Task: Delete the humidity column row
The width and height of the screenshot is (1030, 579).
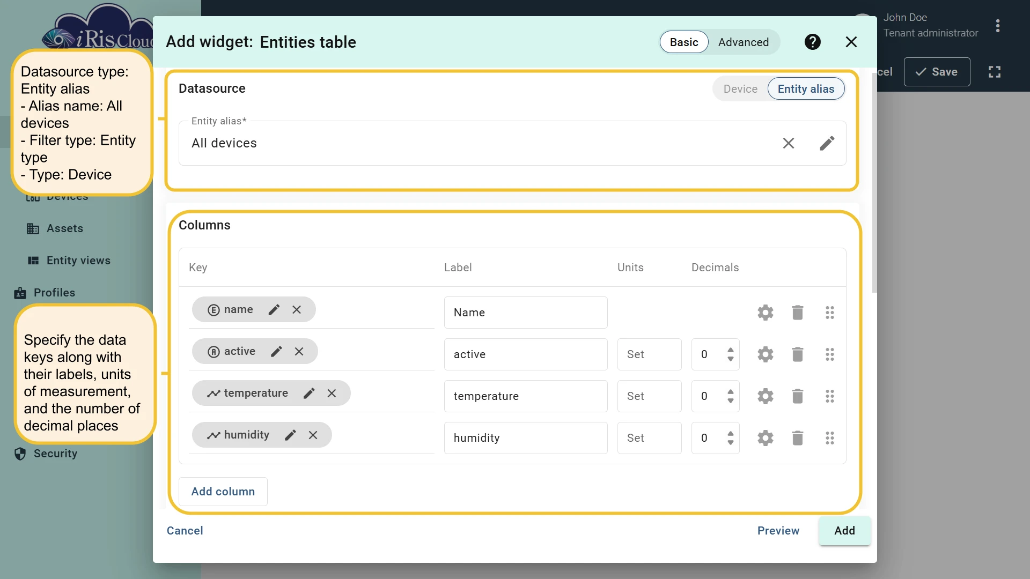Action: 798,438
